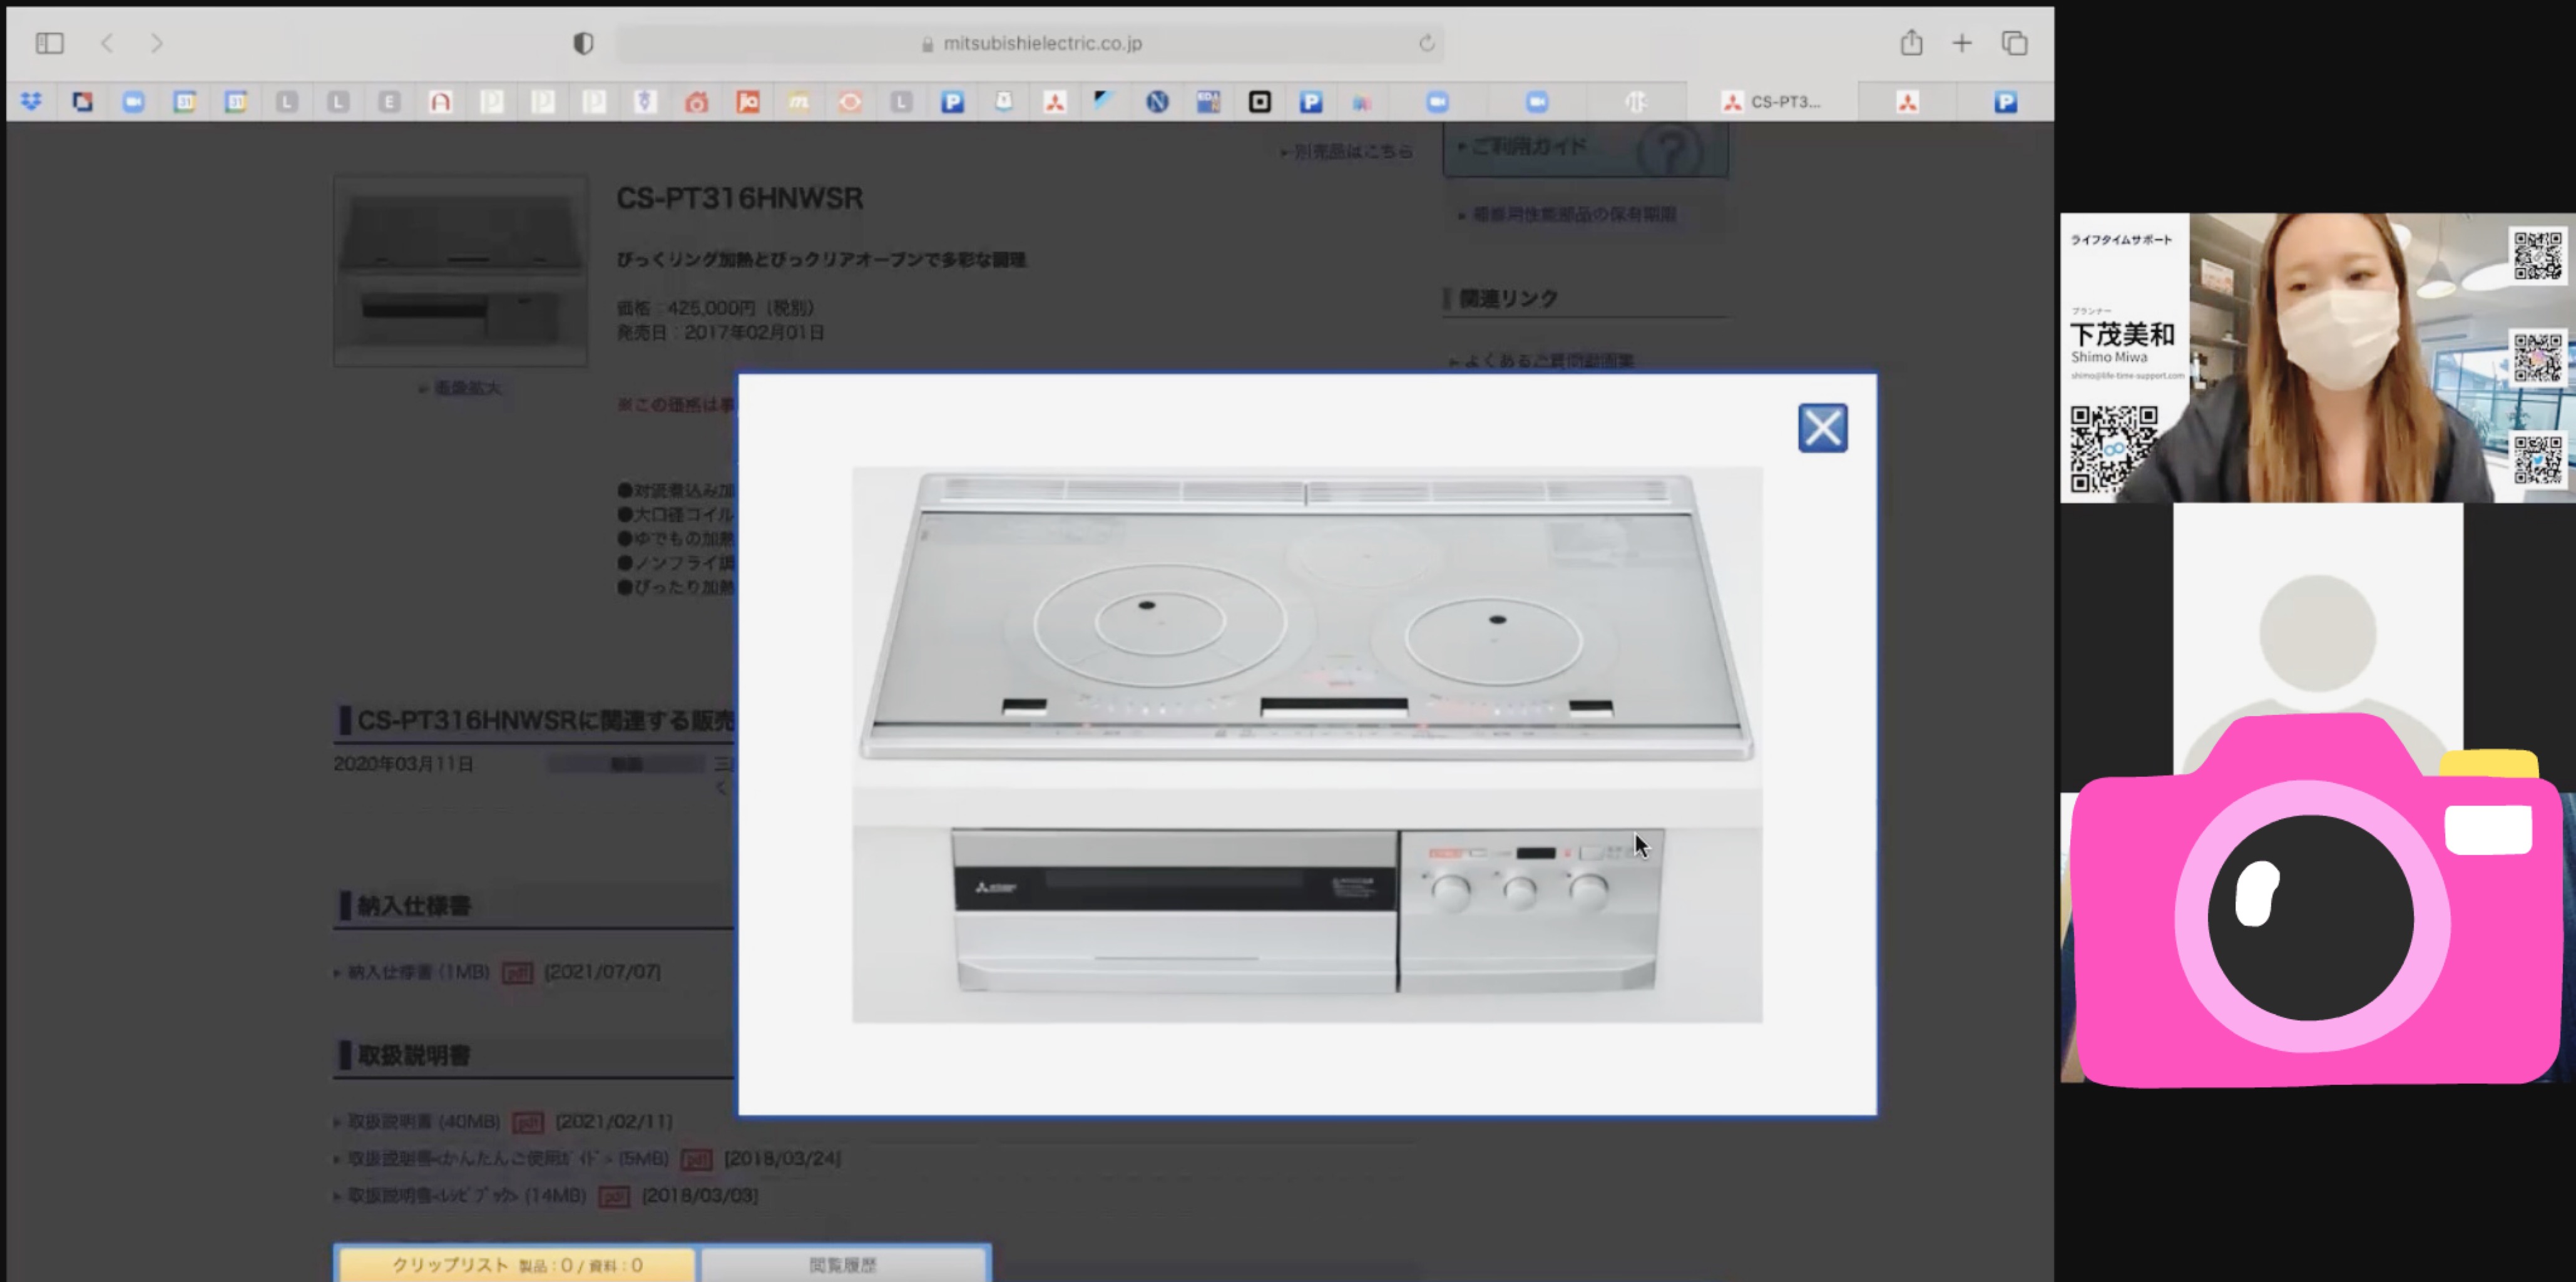This screenshot has width=2576, height=1282.
Task: Click the mitsubishielectric.co.jp address bar
Action: [1030, 43]
